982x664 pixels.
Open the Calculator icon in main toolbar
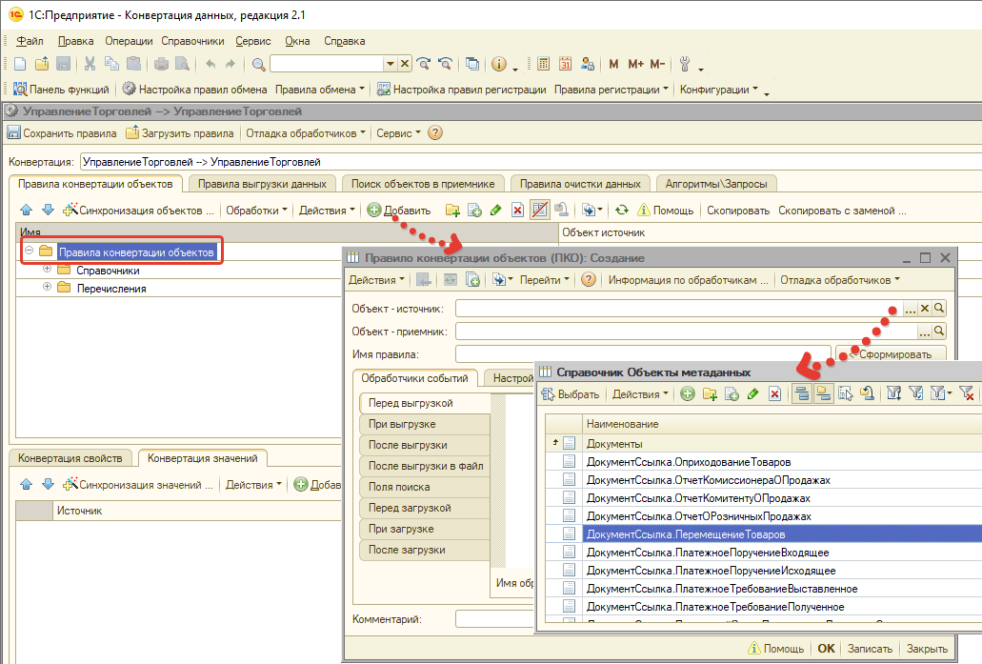(x=544, y=64)
